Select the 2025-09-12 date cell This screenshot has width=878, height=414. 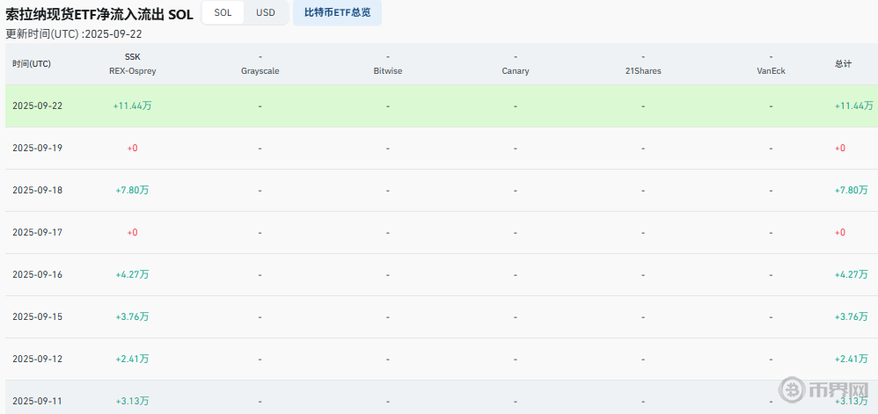pyautogui.click(x=38, y=359)
